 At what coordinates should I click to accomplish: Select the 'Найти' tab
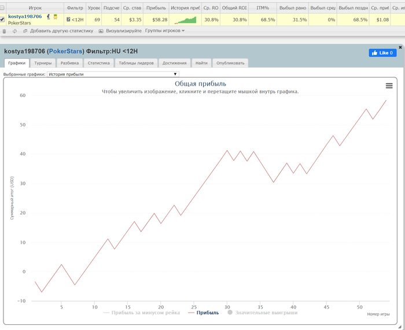201,63
